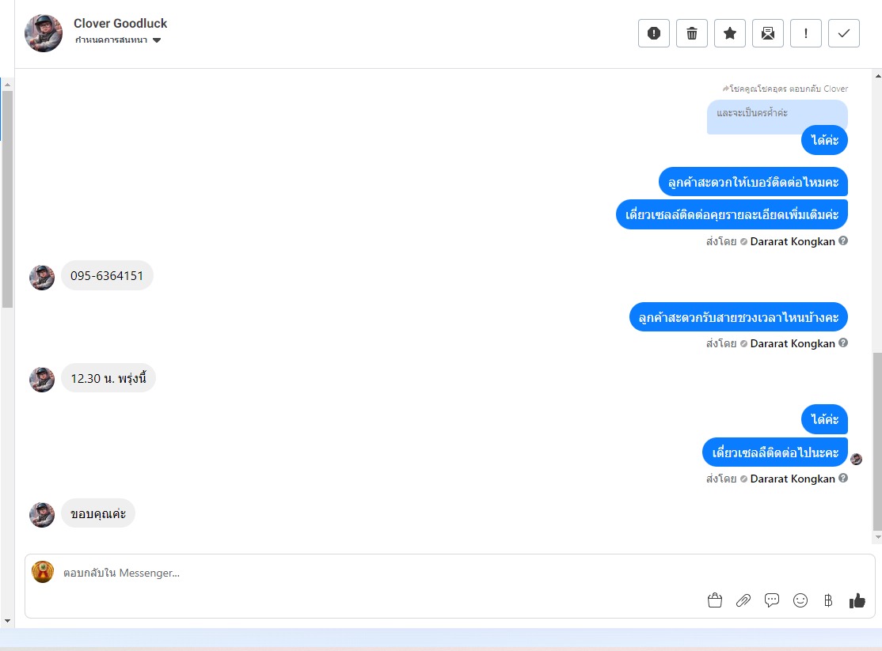Click the chat vertical scrollbar thumb
The width and height of the screenshot is (882, 651).
click(x=877, y=441)
